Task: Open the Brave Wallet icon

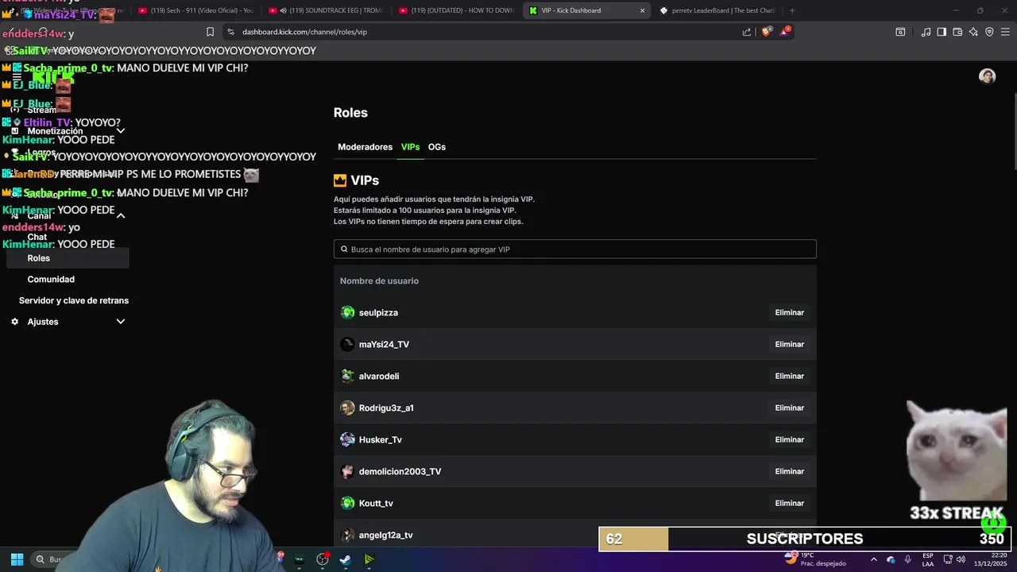Action: coord(957,32)
